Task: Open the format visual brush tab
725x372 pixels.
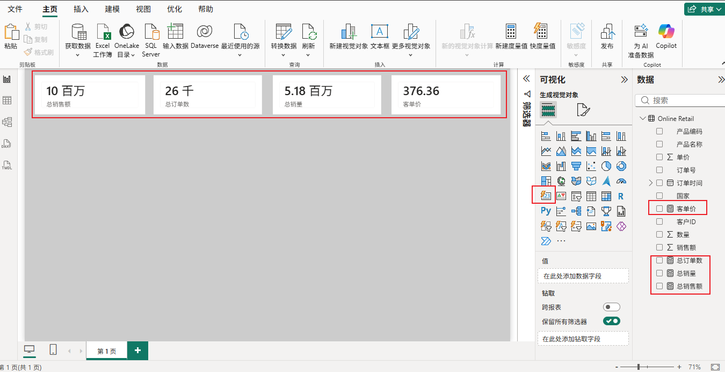Action: coord(583,110)
